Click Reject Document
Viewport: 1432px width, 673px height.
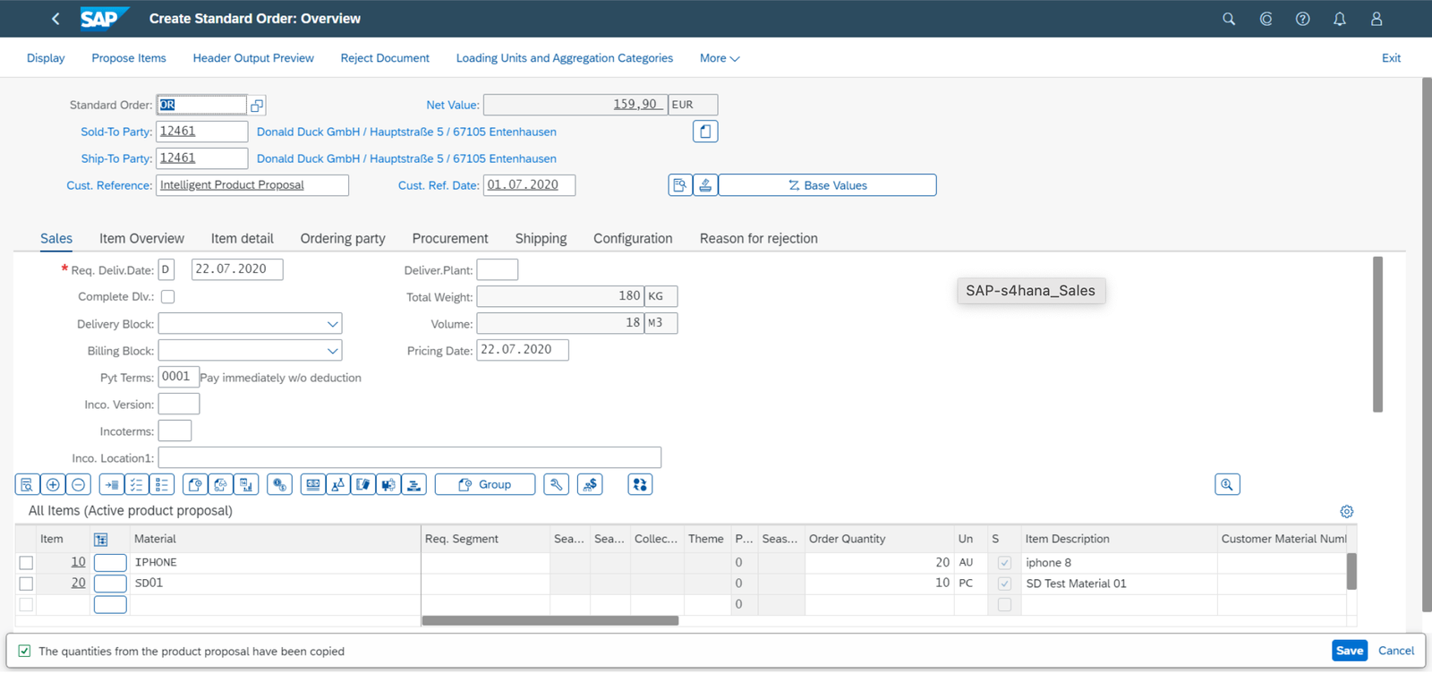tap(385, 58)
